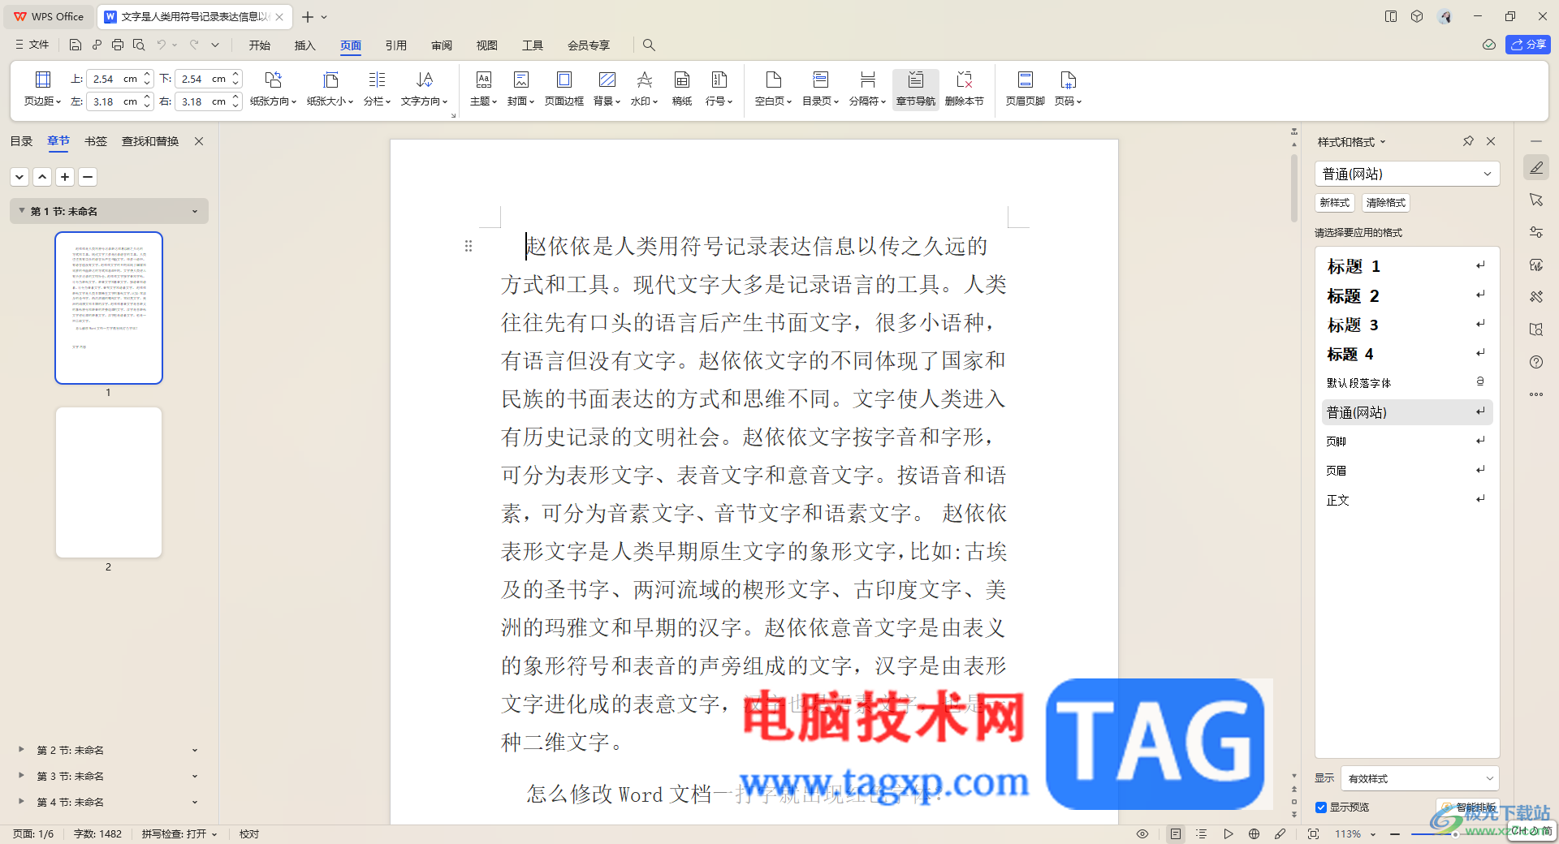
Task: Switch to page layout view icon
Action: pyautogui.click(x=1176, y=834)
